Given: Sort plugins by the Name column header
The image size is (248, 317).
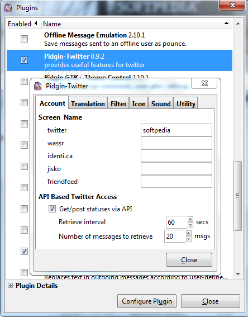Looking at the screenshot, I should [x=137, y=23].
